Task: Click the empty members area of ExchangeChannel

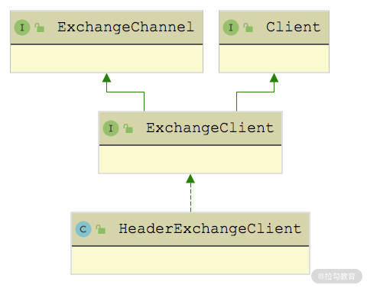Action: pyautogui.click(x=106, y=59)
